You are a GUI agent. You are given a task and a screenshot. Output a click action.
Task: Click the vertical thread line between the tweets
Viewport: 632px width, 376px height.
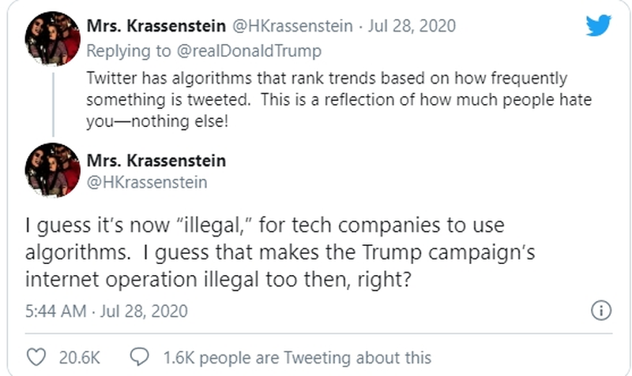pyautogui.click(x=53, y=104)
